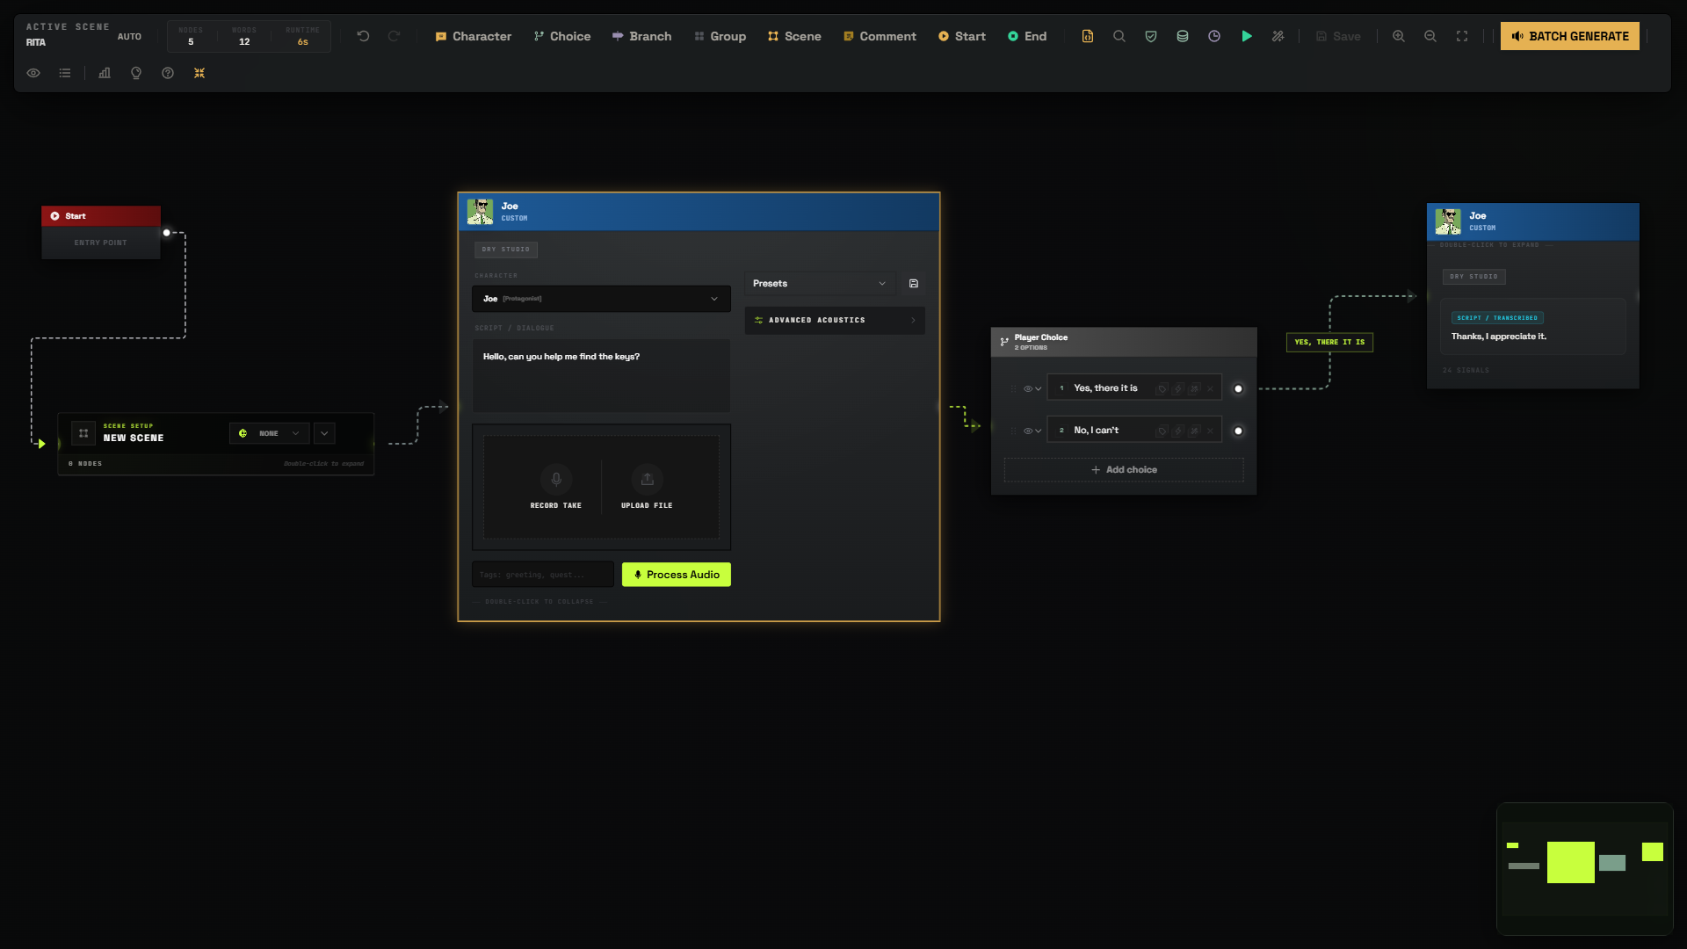Click the zoom in magnifier icon
Viewport: 1687px width, 949px height.
(x=1399, y=36)
